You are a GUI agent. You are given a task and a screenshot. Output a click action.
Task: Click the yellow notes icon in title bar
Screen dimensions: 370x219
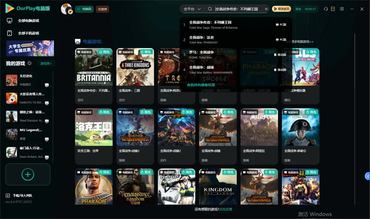pos(333,9)
